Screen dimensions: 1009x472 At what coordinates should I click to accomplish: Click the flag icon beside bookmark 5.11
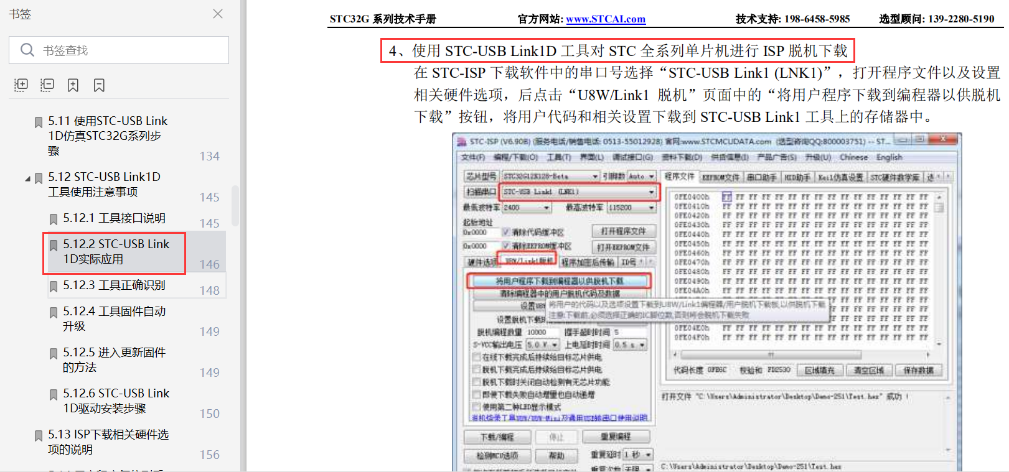point(39,122)
